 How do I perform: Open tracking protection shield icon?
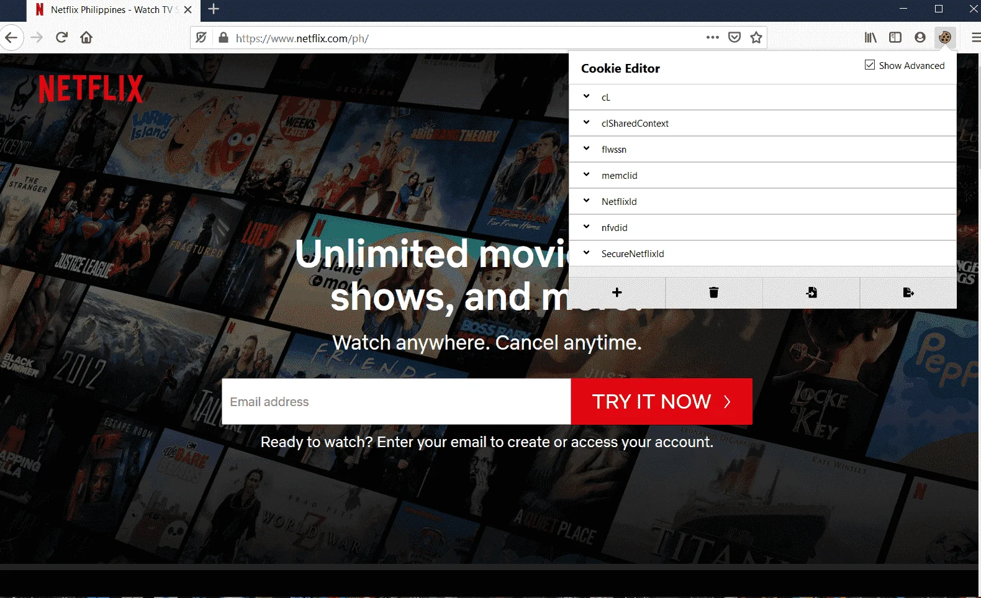tap(201, 38)
